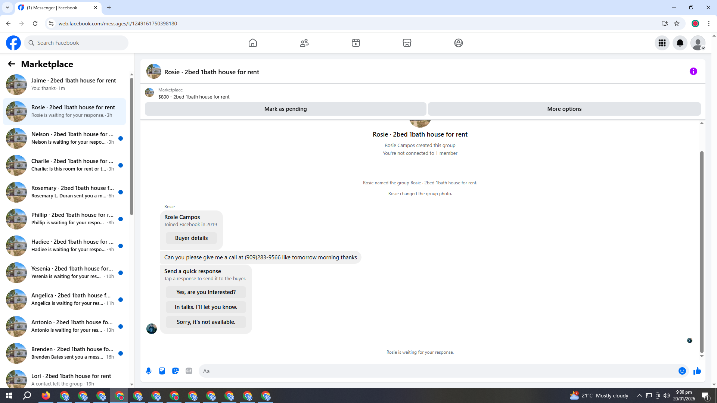
Task: Open Lori's conversation
Action: 64,378
